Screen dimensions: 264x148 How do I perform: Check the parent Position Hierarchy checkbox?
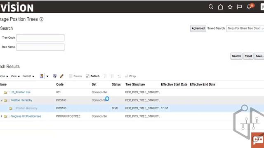pyautogui.click(x=9, y=100)
